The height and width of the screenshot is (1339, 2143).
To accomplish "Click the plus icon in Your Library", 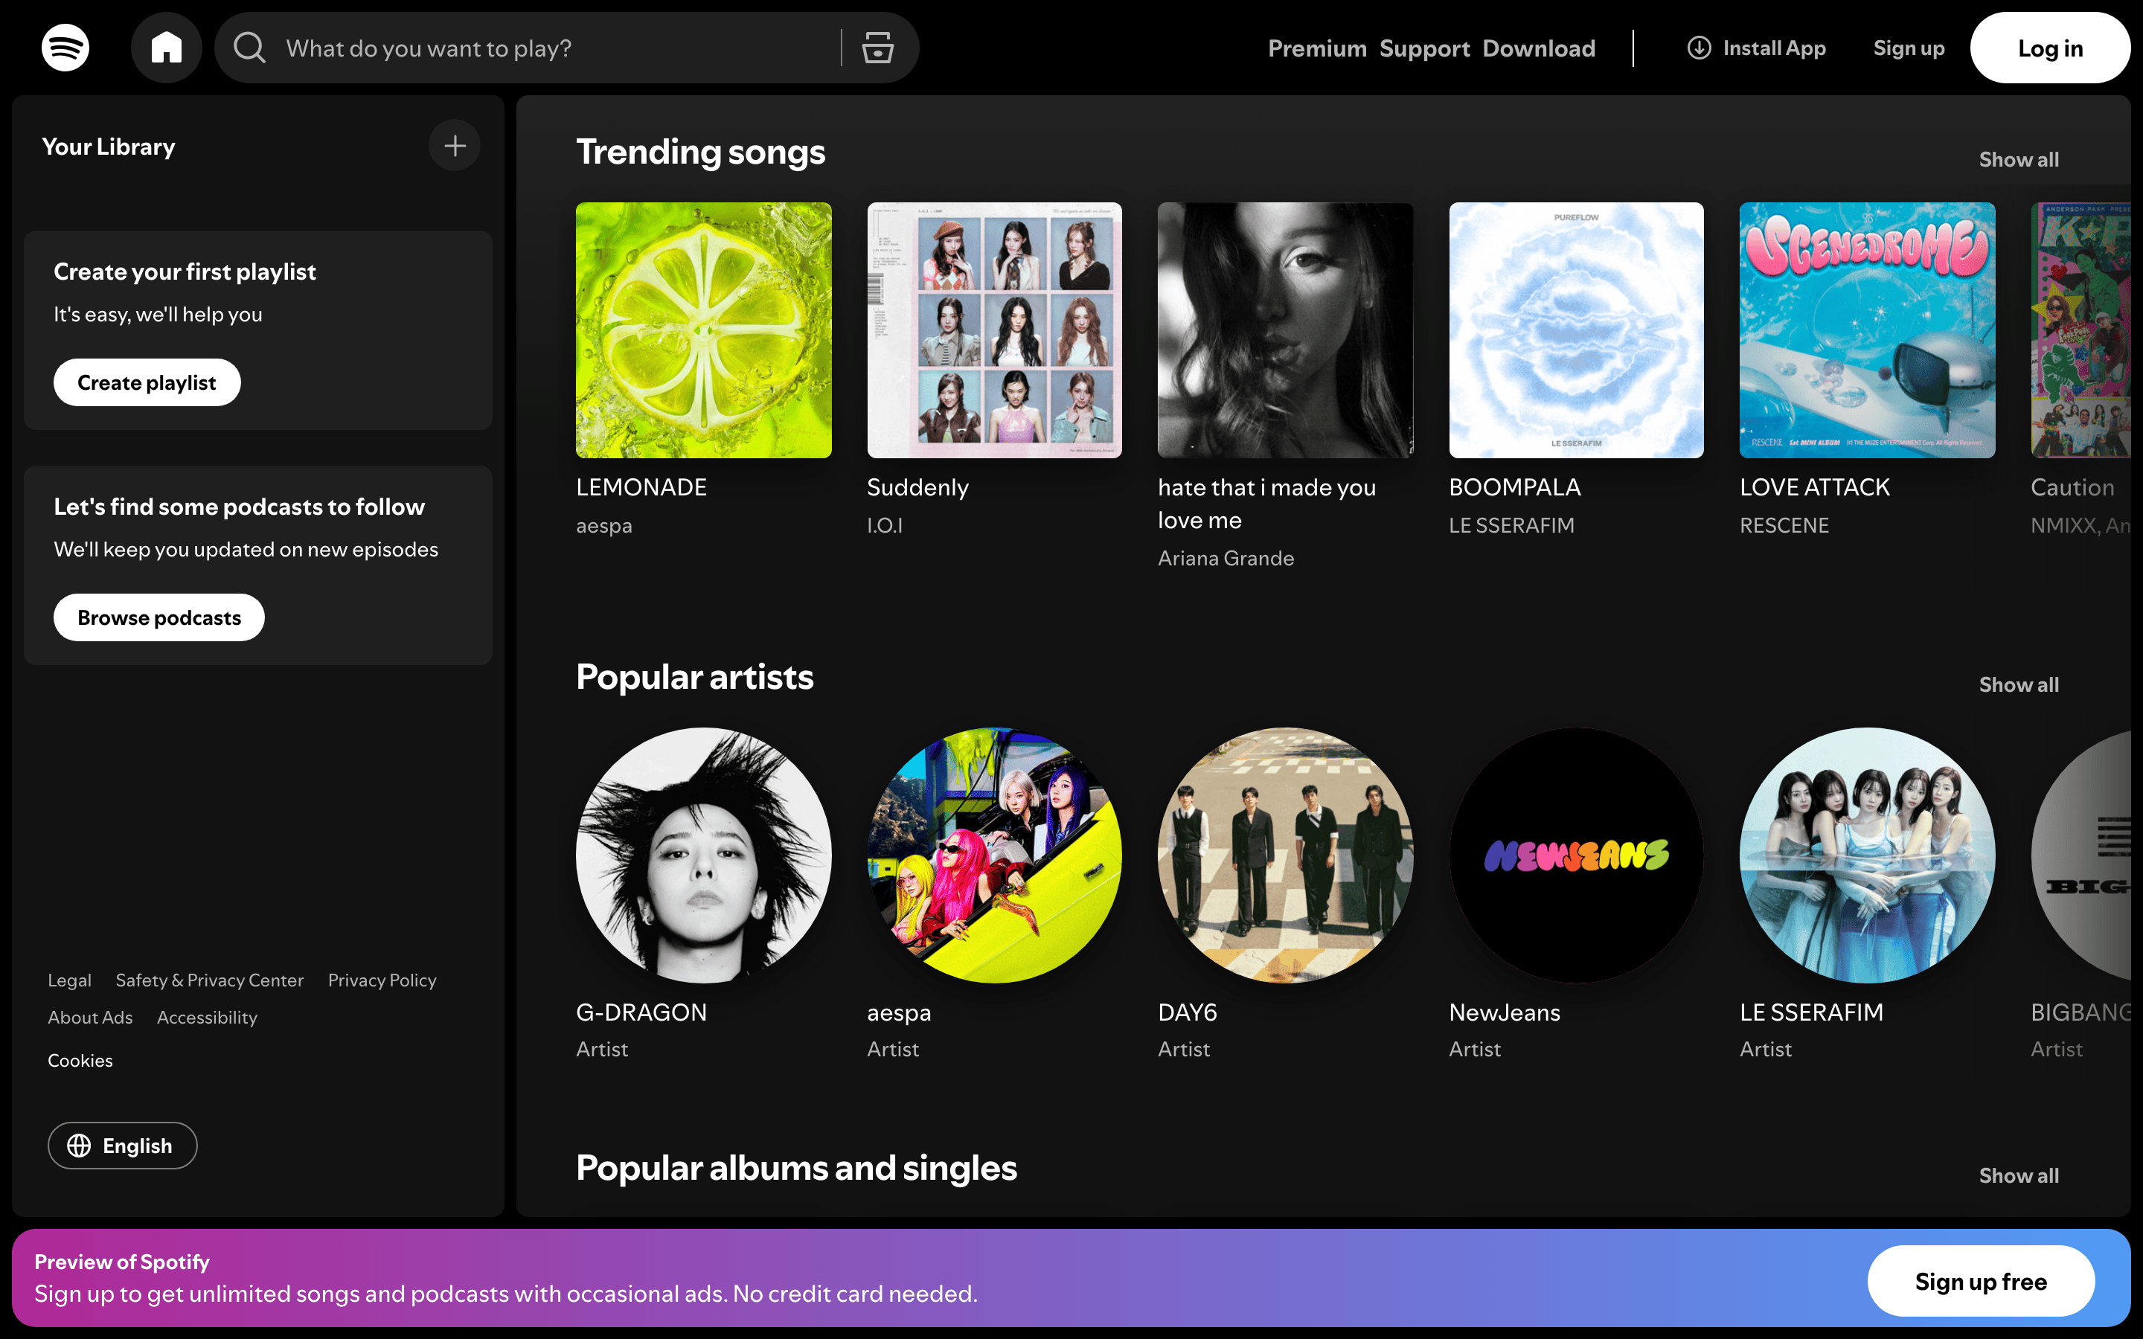I will (455, 146).
